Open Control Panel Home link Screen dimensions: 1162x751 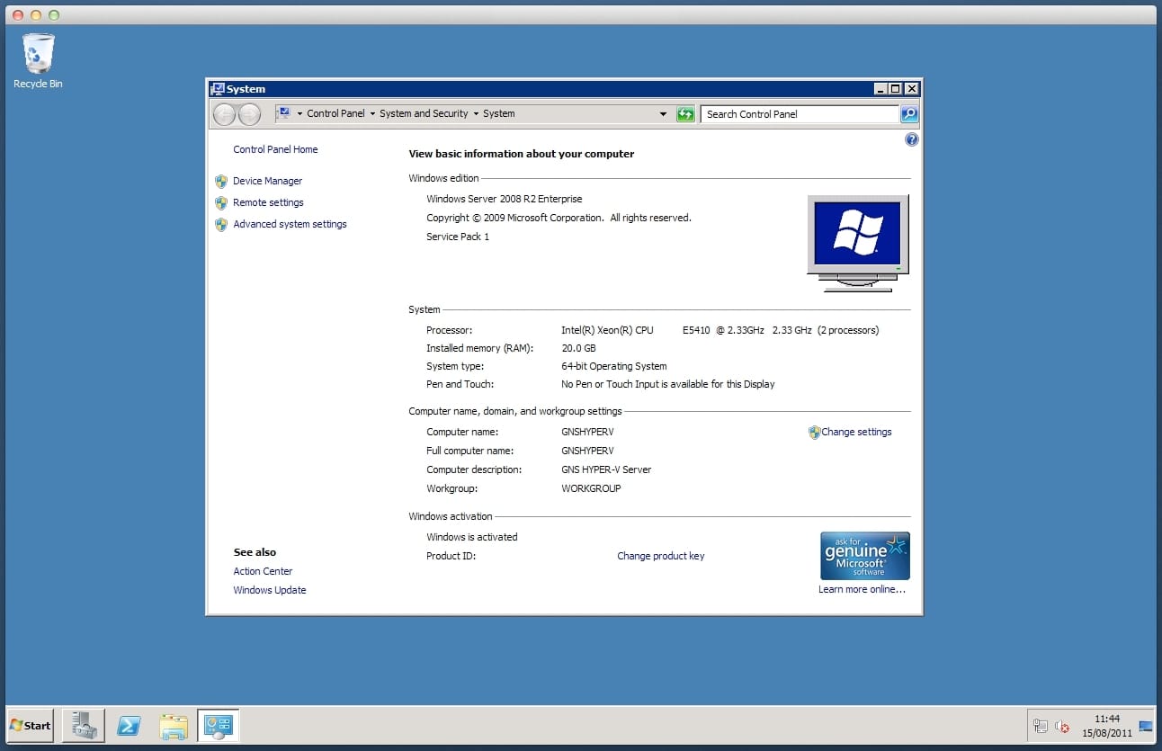coord(275,149)
